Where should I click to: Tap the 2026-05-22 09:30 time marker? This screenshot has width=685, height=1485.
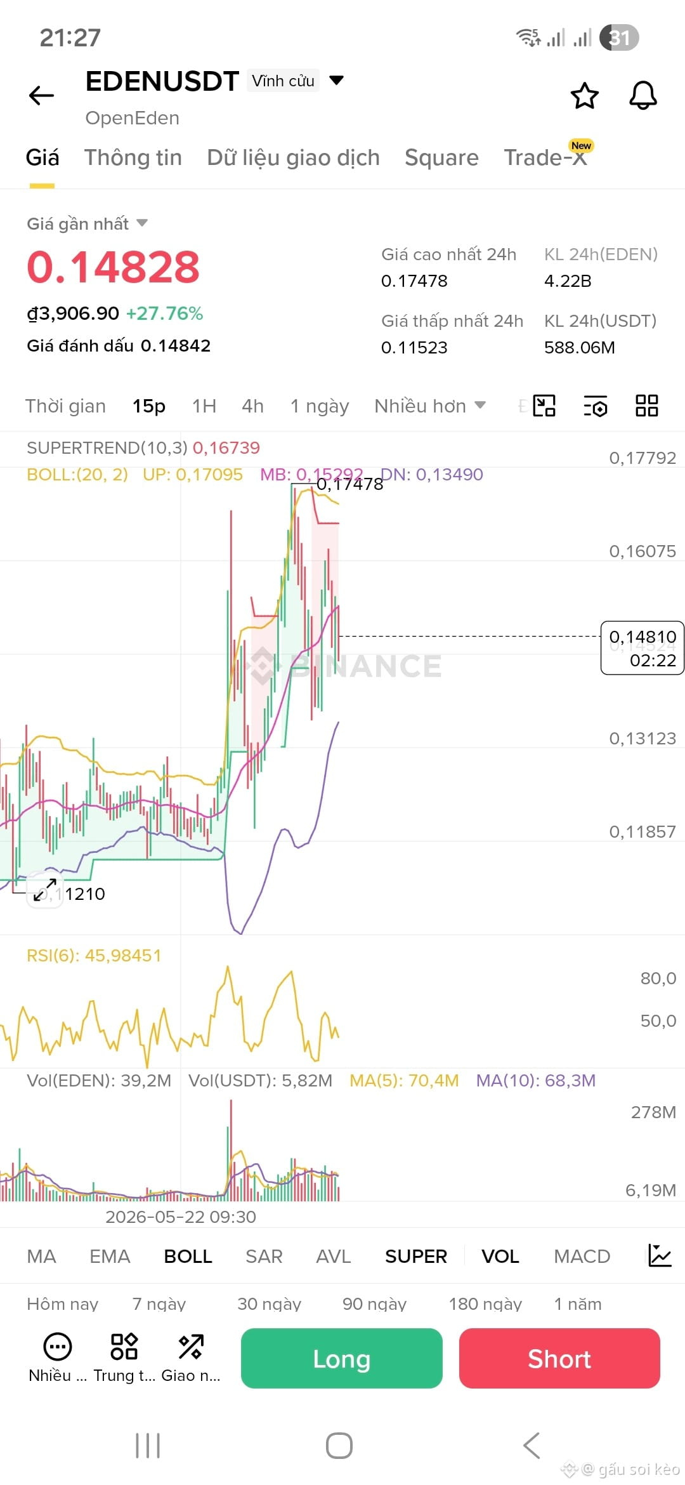181,1217
